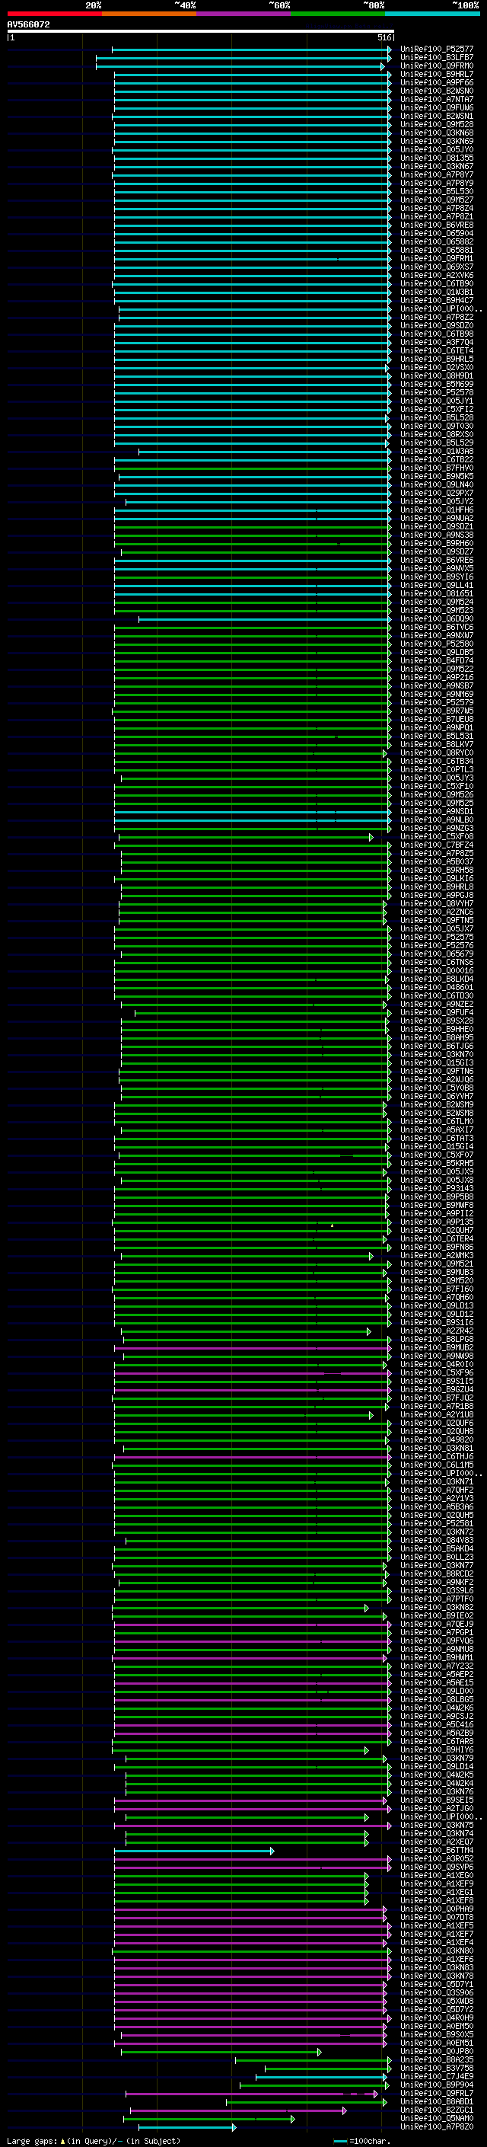Click the Large gaps legend text
The image size is (487, 2147).
[x=94, y=2141]
